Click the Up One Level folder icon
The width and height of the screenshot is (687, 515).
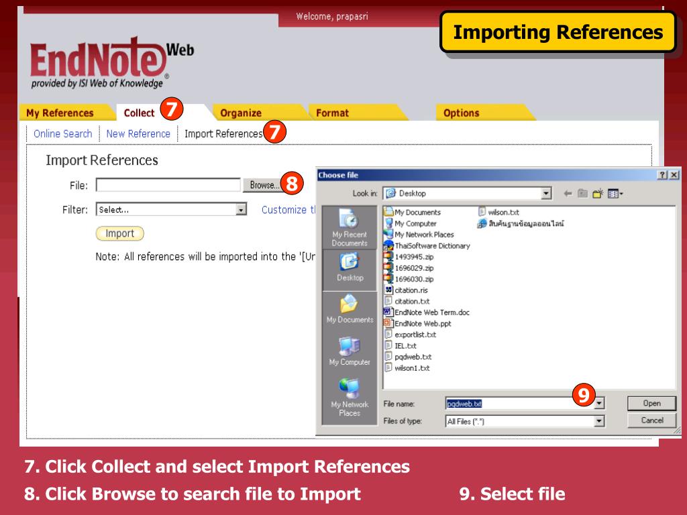click(x=582, y=194)
